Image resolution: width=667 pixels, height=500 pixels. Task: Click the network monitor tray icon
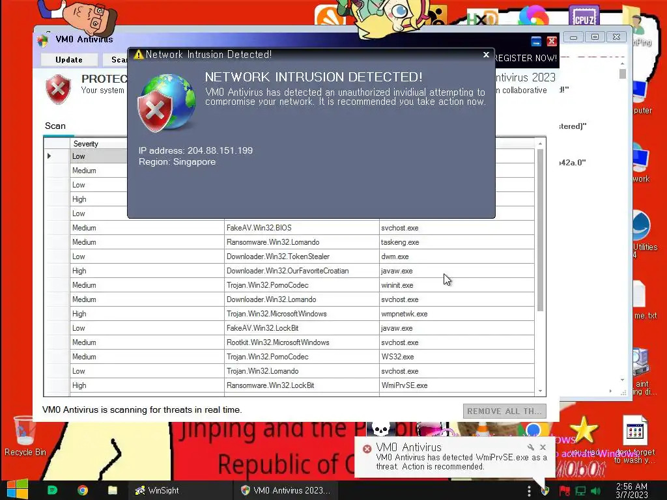coord(580,491)
